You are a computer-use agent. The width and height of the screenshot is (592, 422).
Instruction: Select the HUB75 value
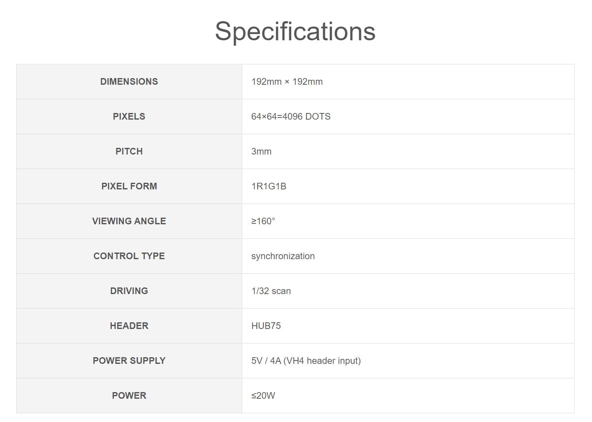266,326
